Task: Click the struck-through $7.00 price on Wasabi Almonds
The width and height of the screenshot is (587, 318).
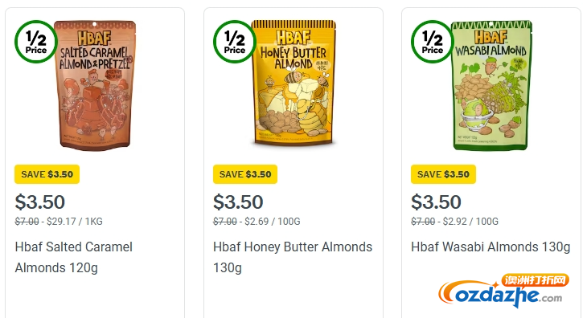Action: tap(423, 222)
